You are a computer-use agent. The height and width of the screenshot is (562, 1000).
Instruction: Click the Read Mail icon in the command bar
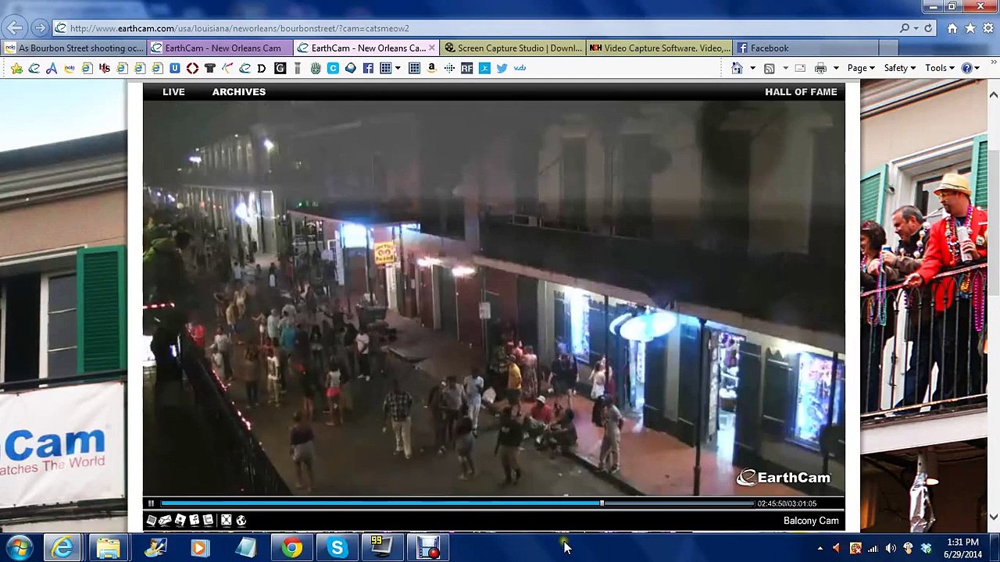tap(800, 68)
